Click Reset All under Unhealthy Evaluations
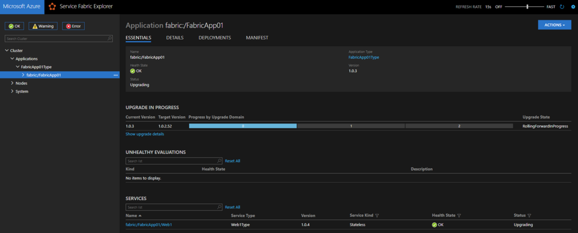This screenshot has height=233, width=578. [233, 161]
